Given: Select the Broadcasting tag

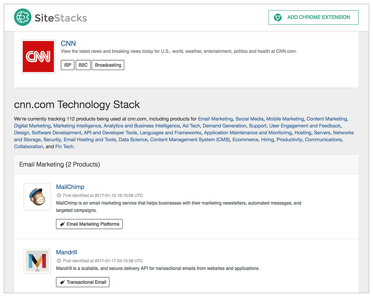Looking at the screenshot, I should coord(108,65).
